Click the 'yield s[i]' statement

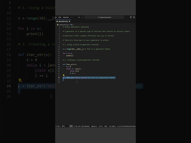click(74, 71)
